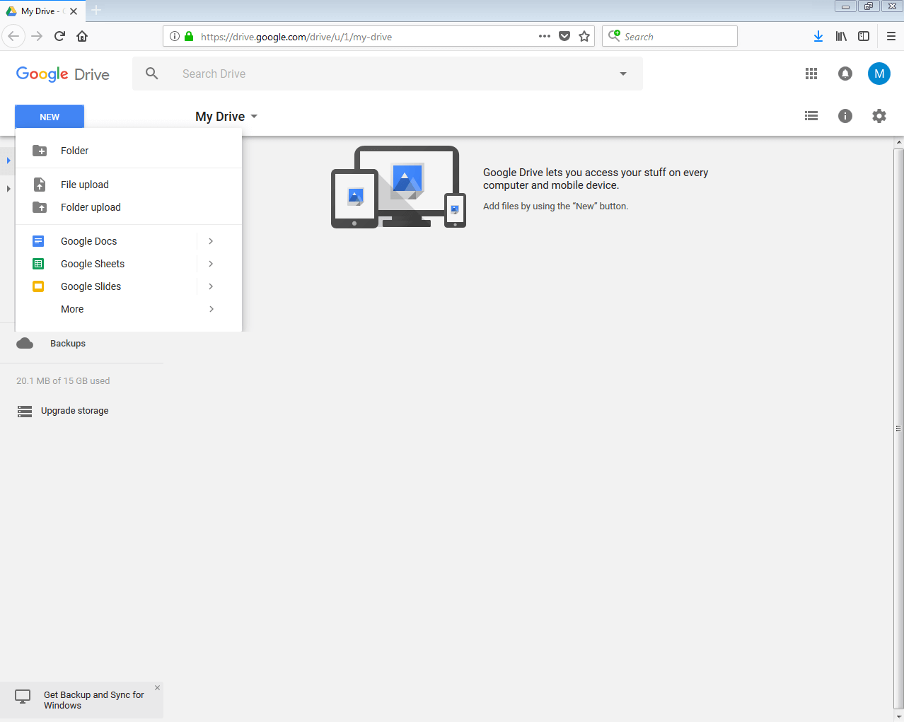904x722 pixels.
Task: Open a new browser tab
Action: 96,11
